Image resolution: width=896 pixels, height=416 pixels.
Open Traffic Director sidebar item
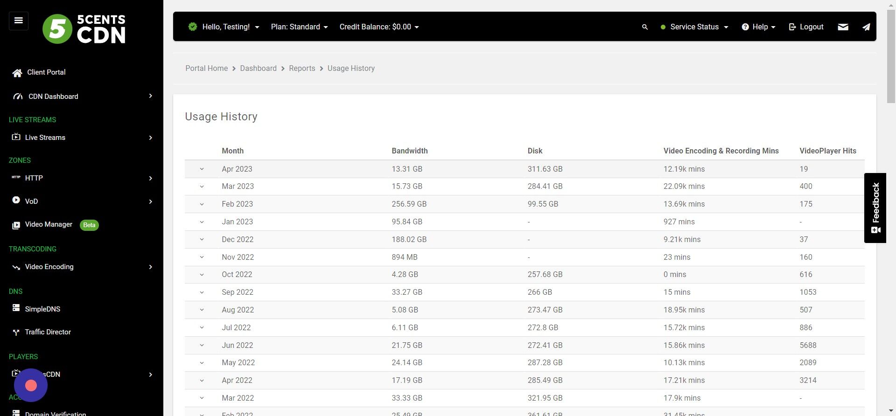[x=48, y=332]
